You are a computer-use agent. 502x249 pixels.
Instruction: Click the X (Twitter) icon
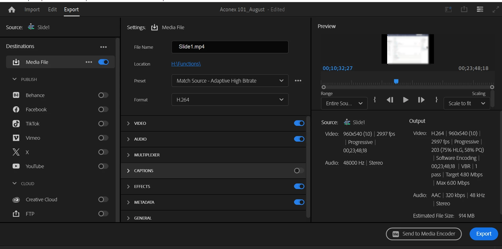pyautogui.click(x=16, y=152)
